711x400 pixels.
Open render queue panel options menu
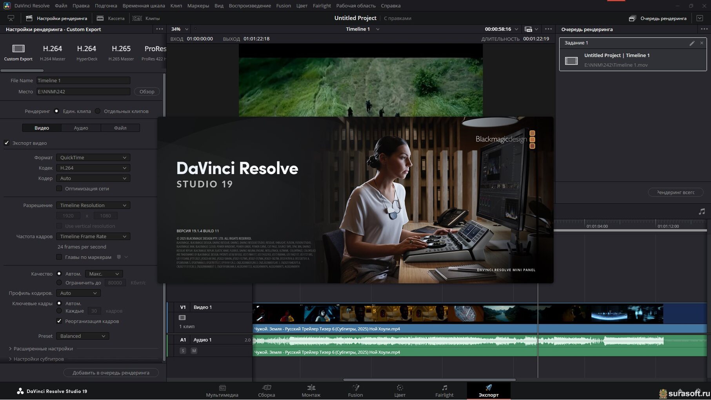tap(704, 29)
